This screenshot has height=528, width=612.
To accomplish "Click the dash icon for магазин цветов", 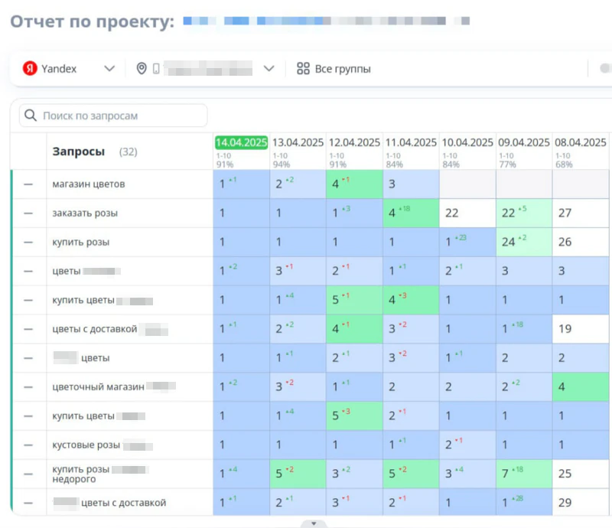I will (28, 184).
